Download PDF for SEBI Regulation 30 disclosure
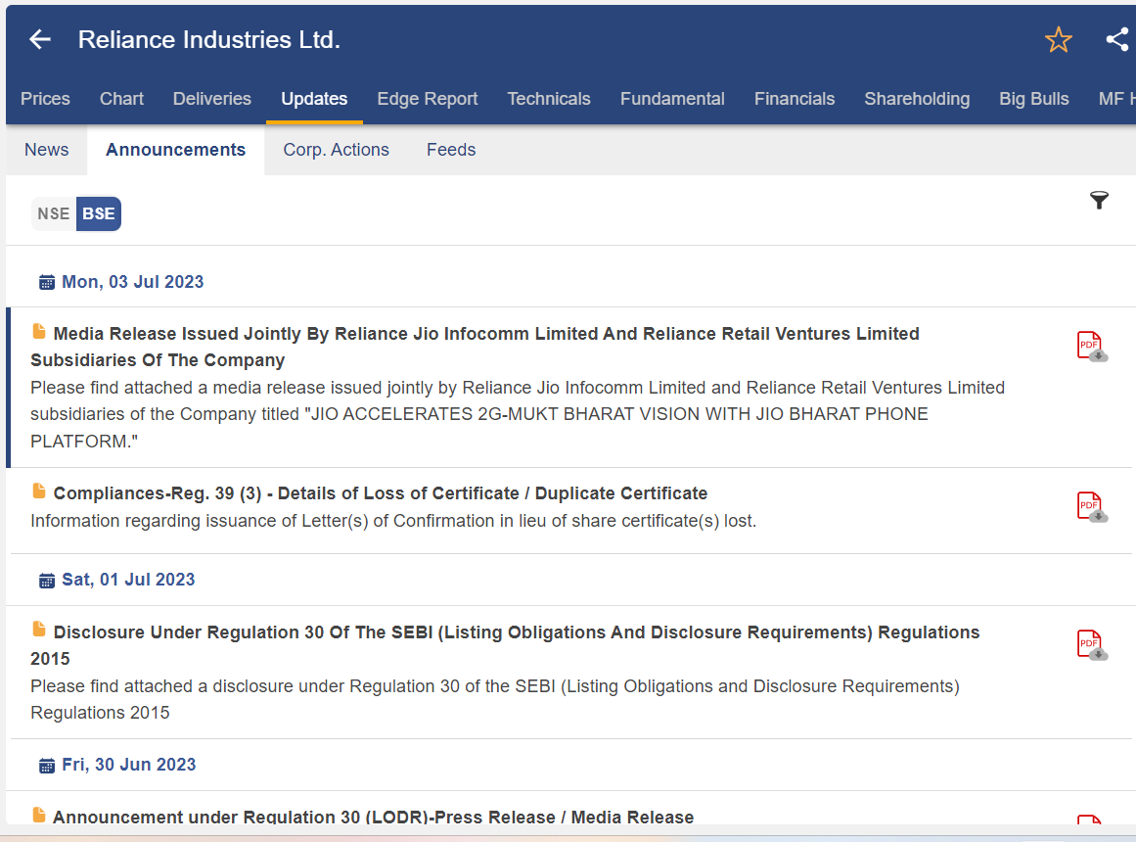 [1091, 644]
